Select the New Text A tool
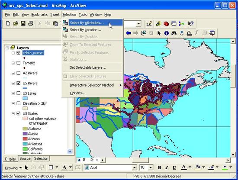The image size is (238, 180). pos(64,167)
